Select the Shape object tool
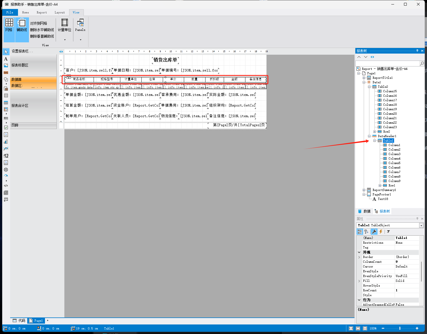The image size is (427, 334). (x=6, y=79)
